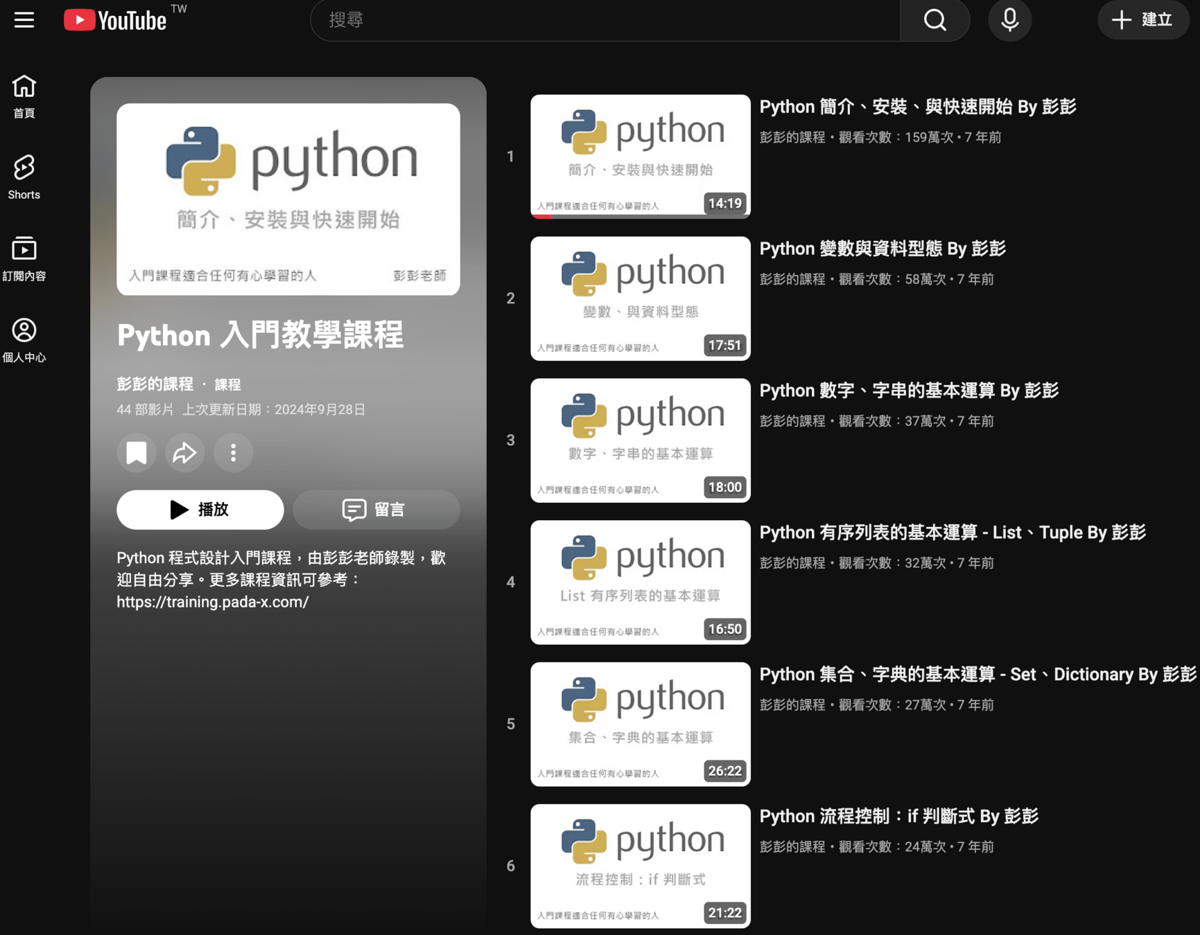
Task: Click the https://training.pada-x.com/ address in the description
Action: [x=213, y=602]
